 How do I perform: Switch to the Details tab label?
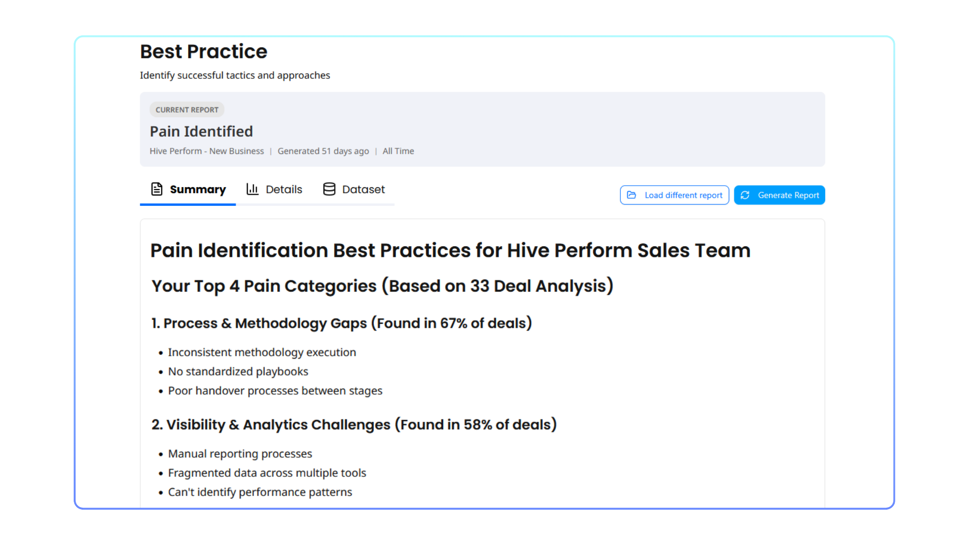[284, 190]
